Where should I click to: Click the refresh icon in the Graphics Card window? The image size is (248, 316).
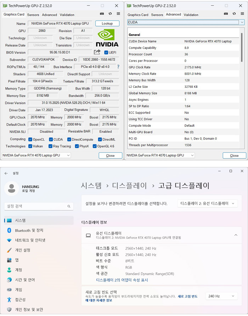click(110, 14)
